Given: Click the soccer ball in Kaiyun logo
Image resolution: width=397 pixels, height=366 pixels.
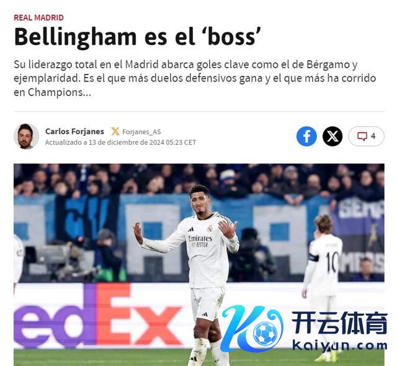Looking at the screenshot, I should [265, 333].
